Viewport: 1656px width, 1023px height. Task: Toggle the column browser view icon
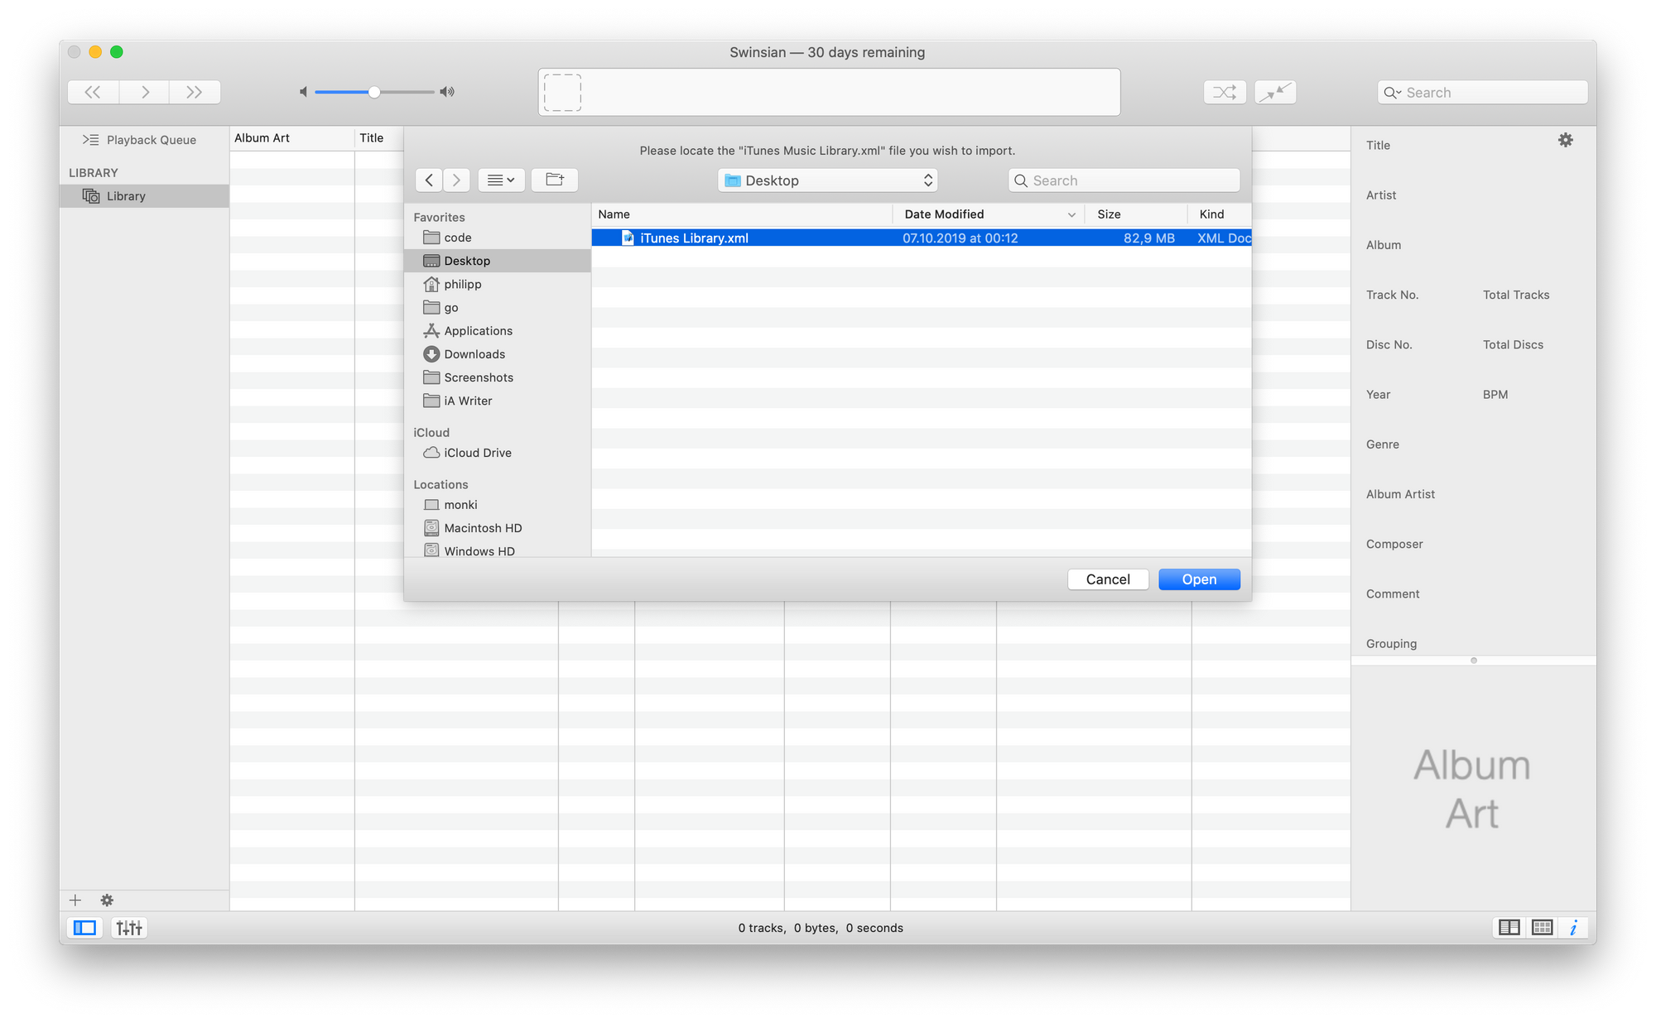[x=1512, y=929]
